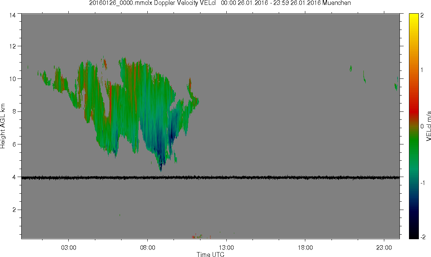Click the height tick label 8
The width and height of the screenshot is (431, 257).
click(14, 111)
